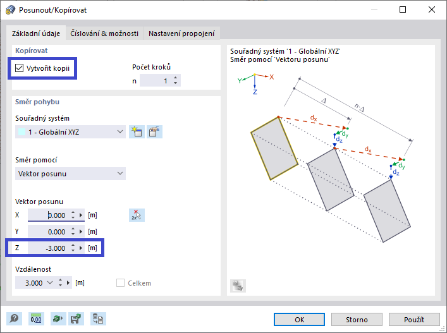Toggle the Celkem checkbox
447x333 pixels.
(x=120, y=283)
